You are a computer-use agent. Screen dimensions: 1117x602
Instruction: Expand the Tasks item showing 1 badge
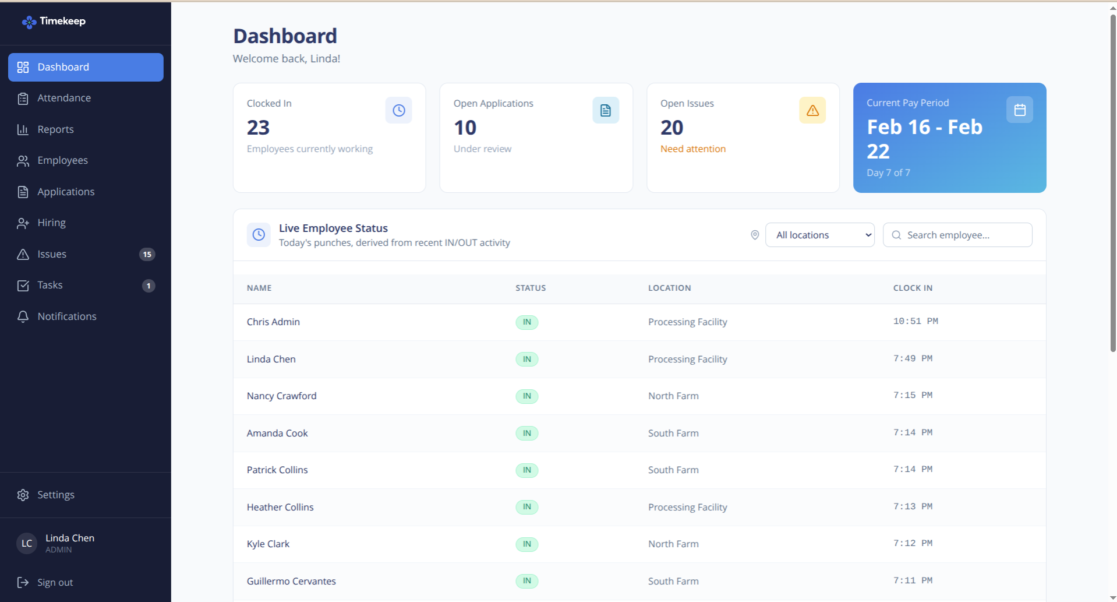50,285
